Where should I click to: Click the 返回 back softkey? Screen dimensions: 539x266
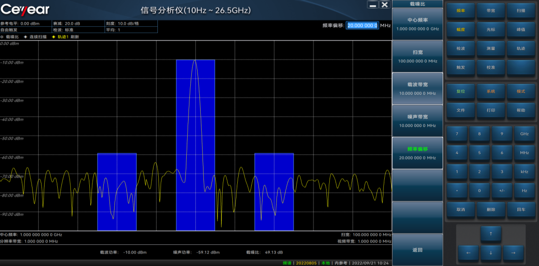point(417,250)
